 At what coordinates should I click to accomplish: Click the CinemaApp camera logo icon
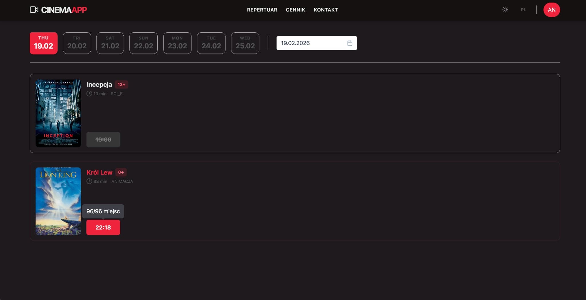pyautogui.click(x=34, y=9)
